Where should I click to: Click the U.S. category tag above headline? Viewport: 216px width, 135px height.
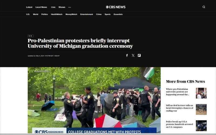(x=31, y=36)
